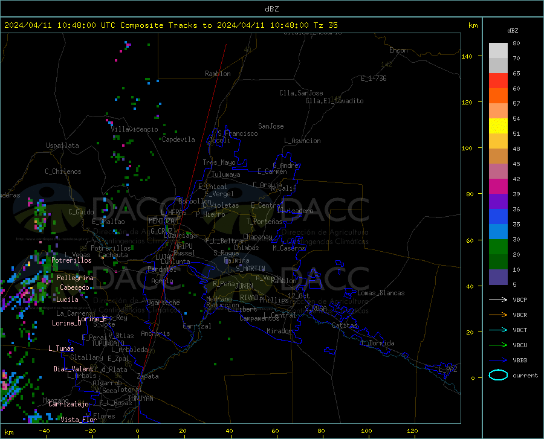
Task: Click the Uspallata label on map
Action: (62, 146)
